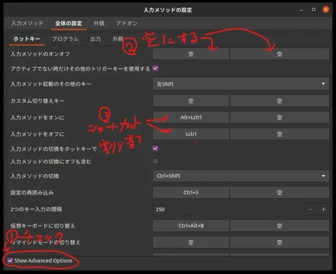Image resolution: width=336 pixels, height=274 pixels.
Task: Expand the Ctrl+Shift input method switching dropdown
Action: click(241, 176)
